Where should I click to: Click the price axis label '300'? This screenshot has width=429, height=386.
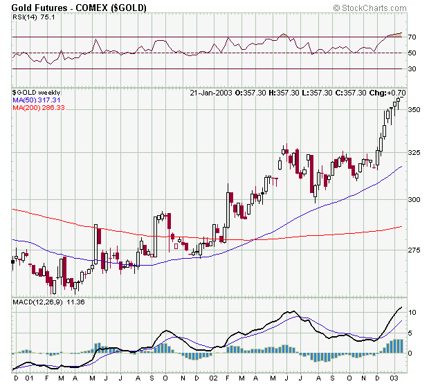tap(414, 199)
